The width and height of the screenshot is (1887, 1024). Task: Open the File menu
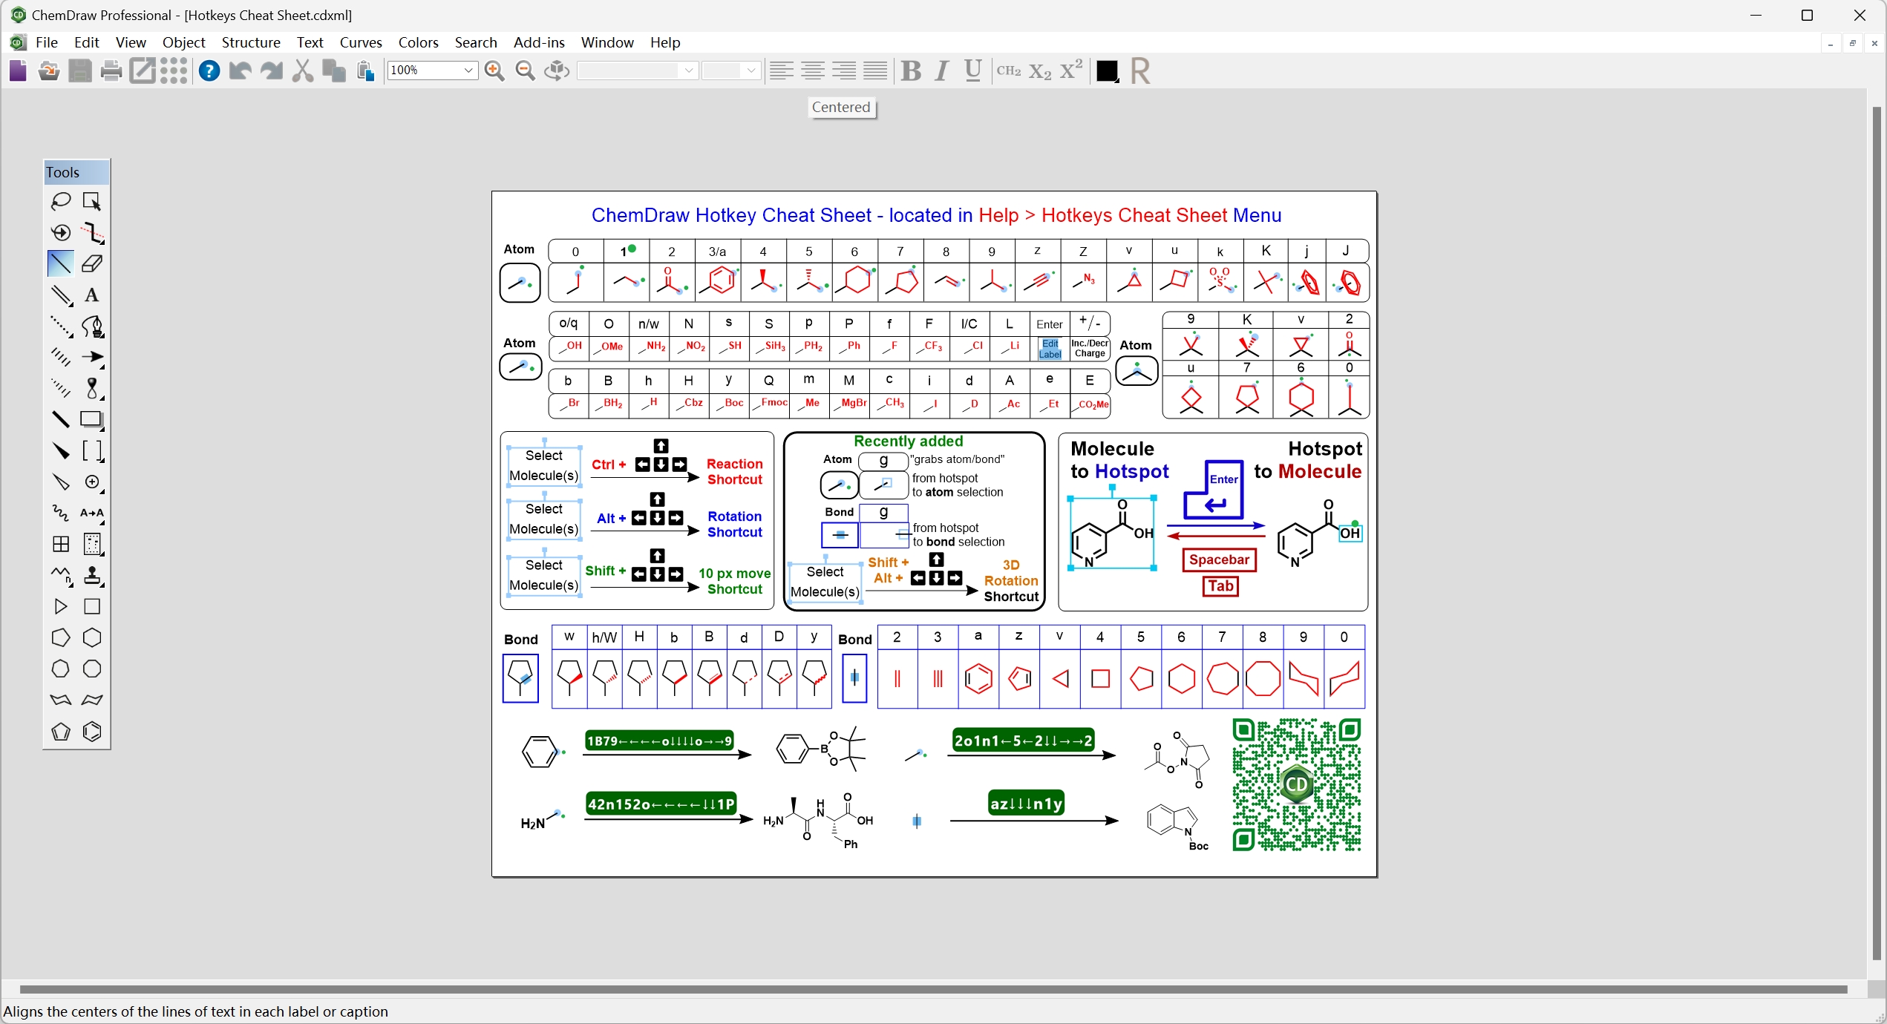(x=46, y=42)
